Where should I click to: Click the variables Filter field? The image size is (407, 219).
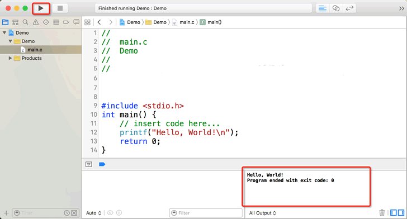[206, 213]
